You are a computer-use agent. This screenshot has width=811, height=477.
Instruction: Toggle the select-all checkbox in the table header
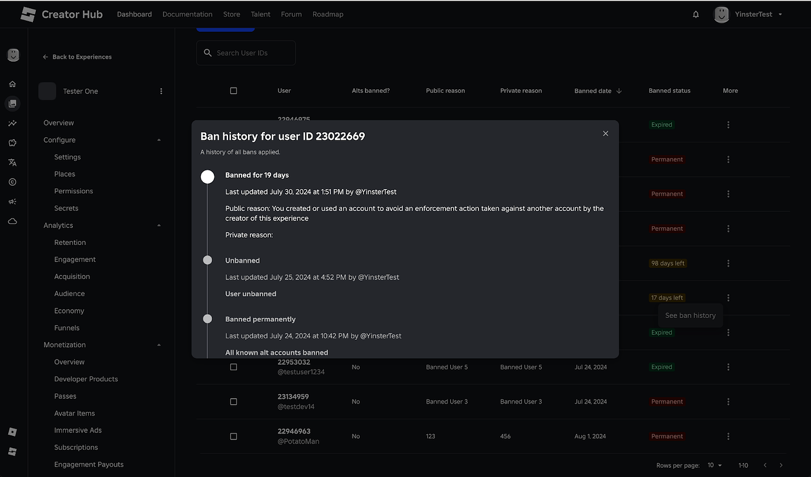coord(233,90)
